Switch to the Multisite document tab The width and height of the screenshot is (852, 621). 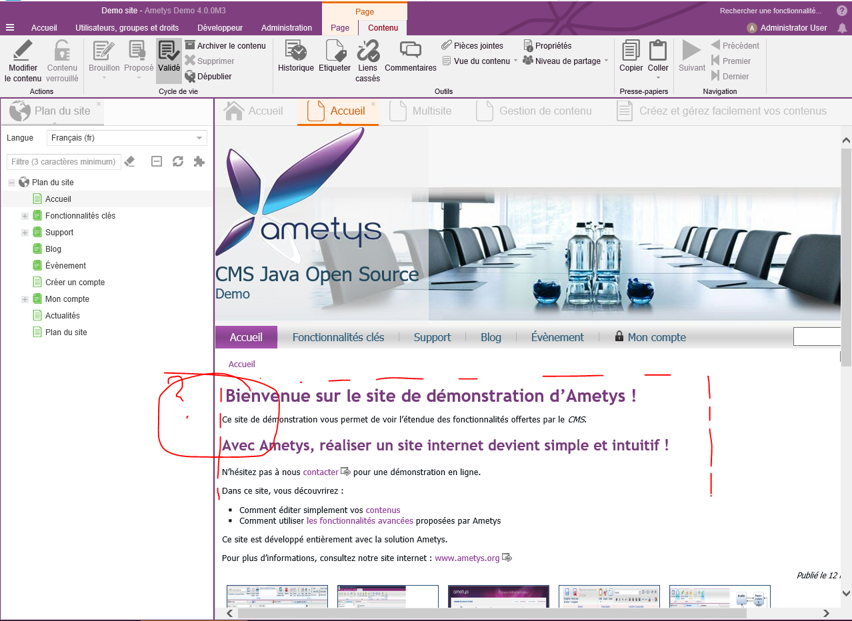tap(421, 111)
